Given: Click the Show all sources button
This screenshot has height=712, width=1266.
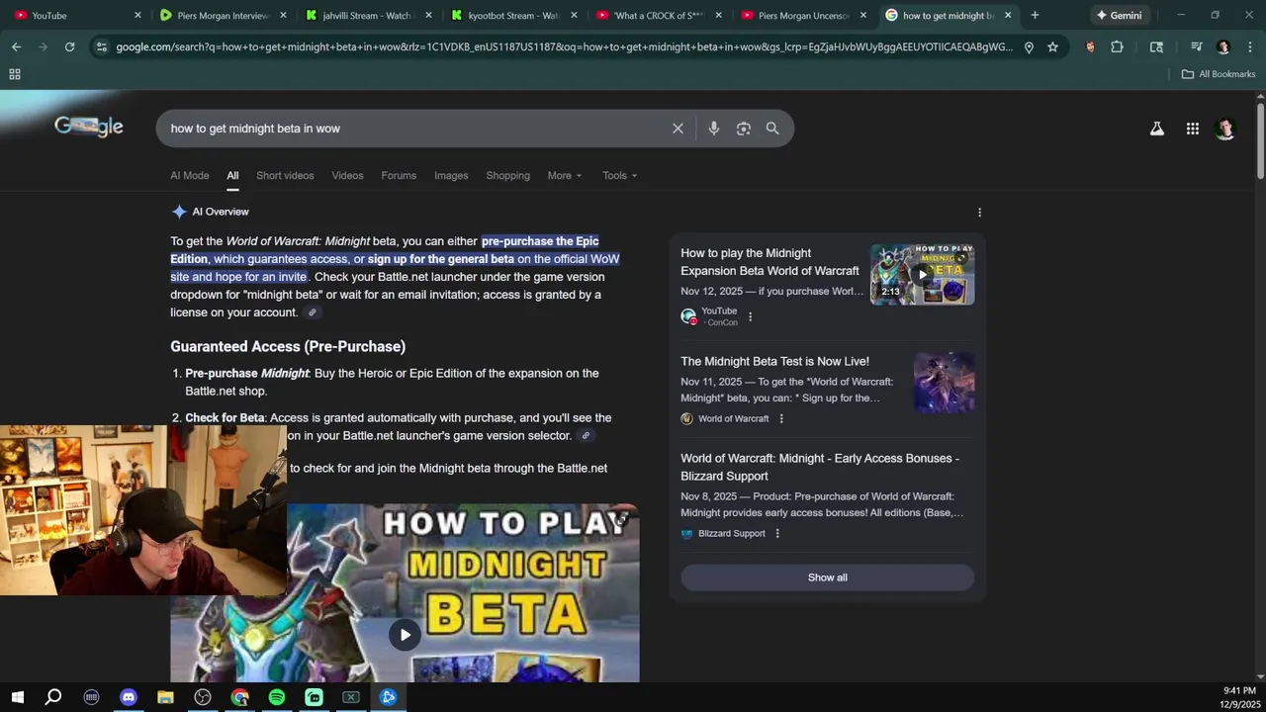Looking at the screenshot, I should pyautogui.click(x=827, y=578).
